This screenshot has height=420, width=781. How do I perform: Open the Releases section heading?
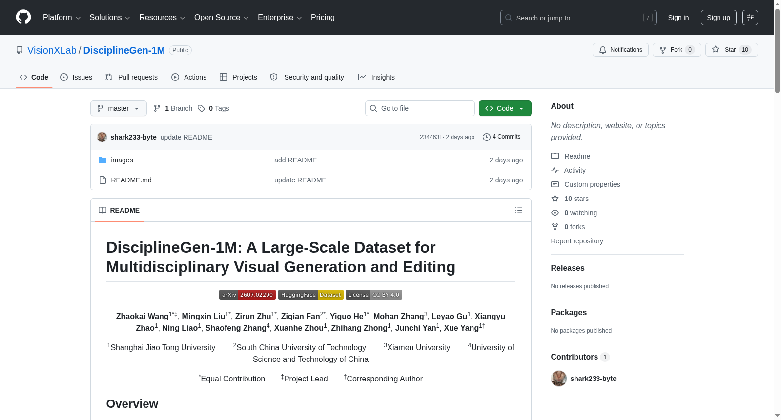tap(568, 268)
